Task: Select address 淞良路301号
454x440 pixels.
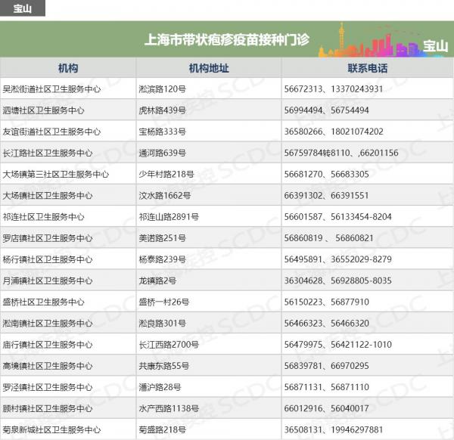Action: tap(162, 323)
